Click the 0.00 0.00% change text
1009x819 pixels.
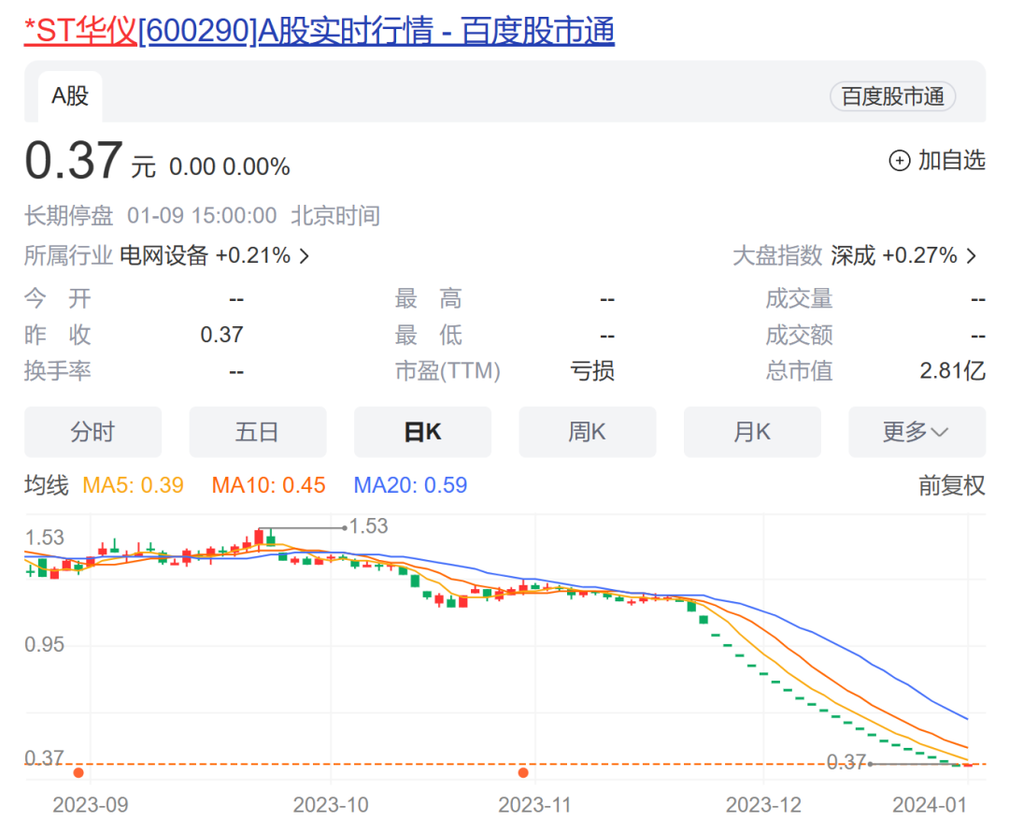tap(230, 166)
